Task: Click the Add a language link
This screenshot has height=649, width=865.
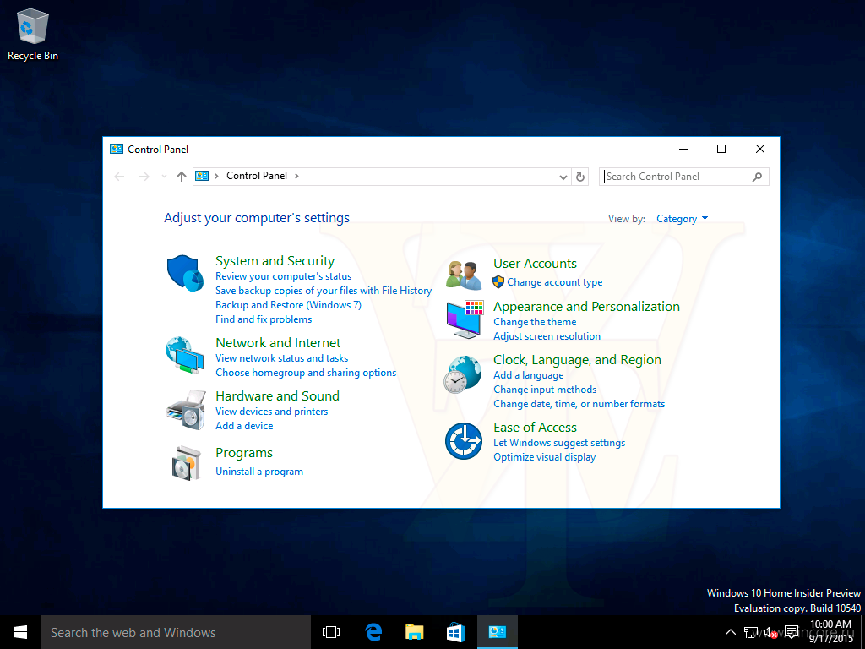Action: (528, 375)
